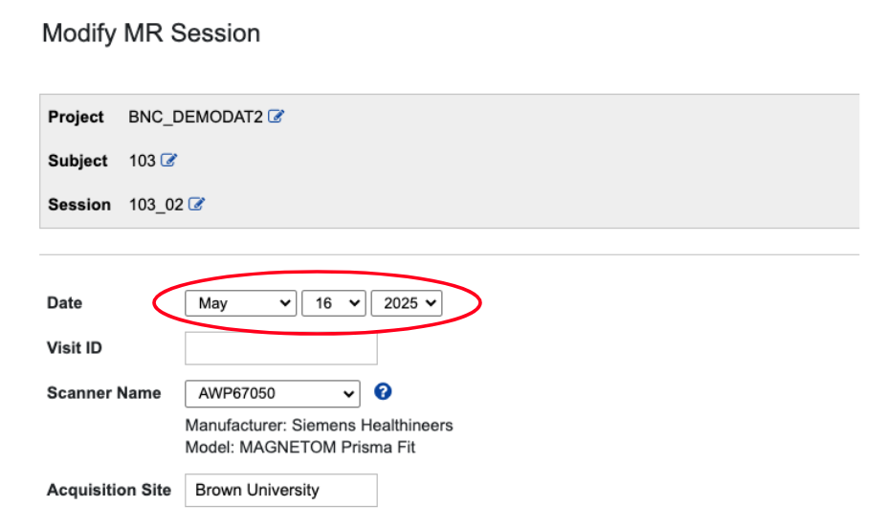Click the Visit ID label
Screen dimensions: 886x528
(75, 348)
